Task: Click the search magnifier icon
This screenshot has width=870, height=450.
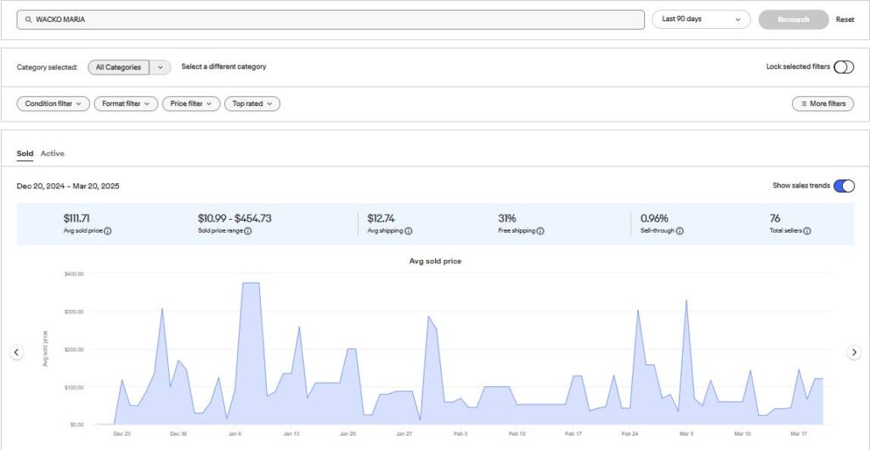Action: 29,20
